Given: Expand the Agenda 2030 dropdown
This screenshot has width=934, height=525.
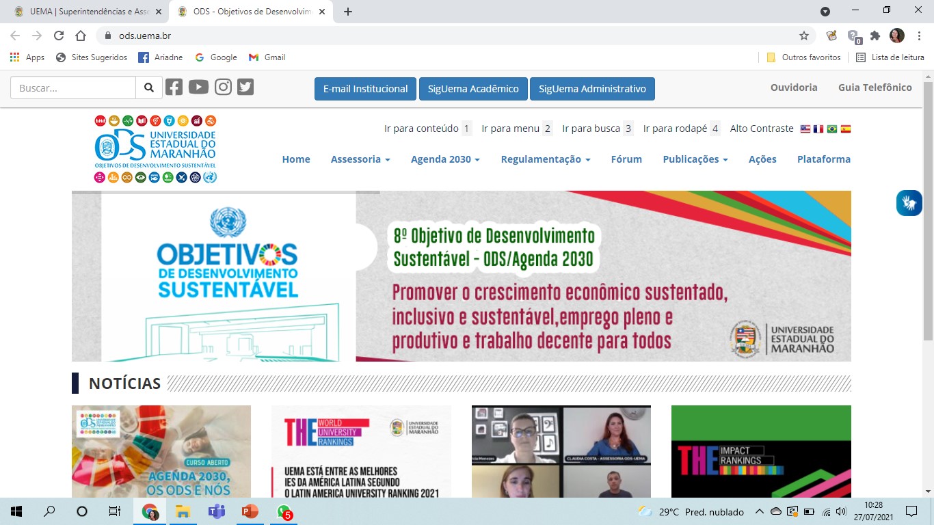Looking at the screenshot, I should click(445, 159).
